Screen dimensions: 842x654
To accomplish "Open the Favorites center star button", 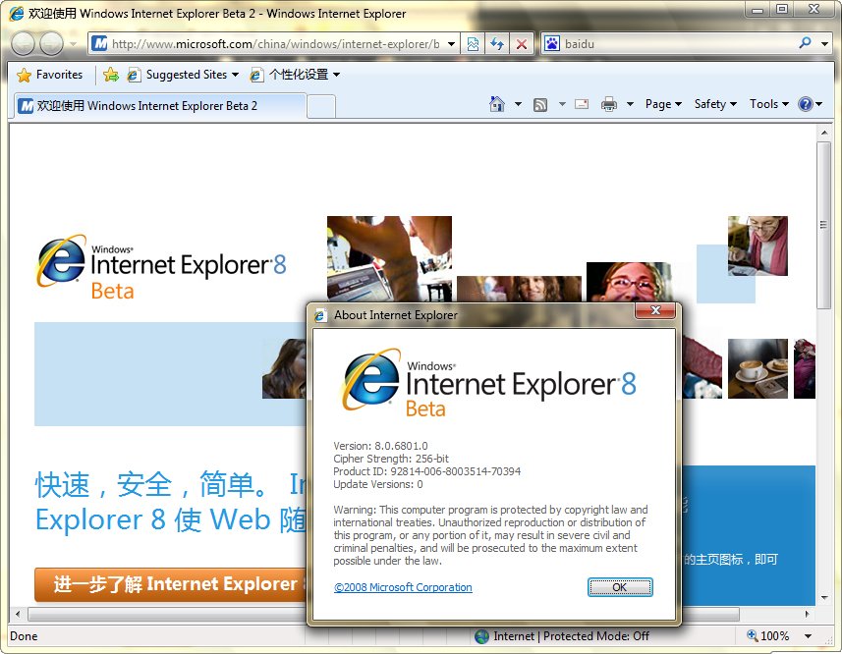I will coord(49,75).
